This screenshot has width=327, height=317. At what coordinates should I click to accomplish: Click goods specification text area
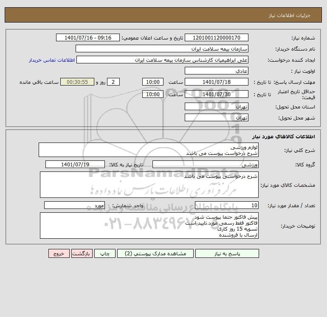149,185
